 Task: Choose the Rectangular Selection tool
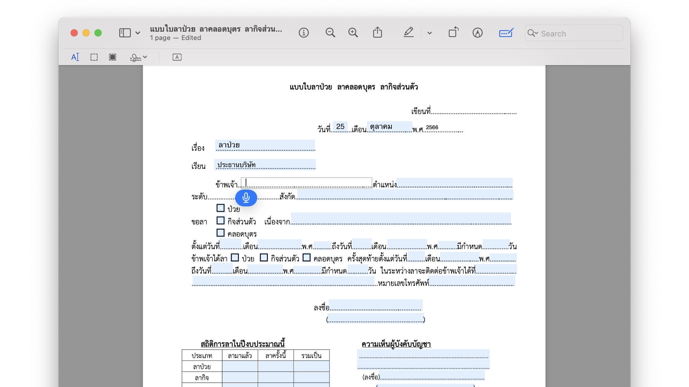(94, 57)
